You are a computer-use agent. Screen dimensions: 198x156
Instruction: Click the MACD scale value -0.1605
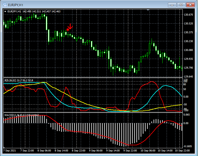[x=188, y=146]
